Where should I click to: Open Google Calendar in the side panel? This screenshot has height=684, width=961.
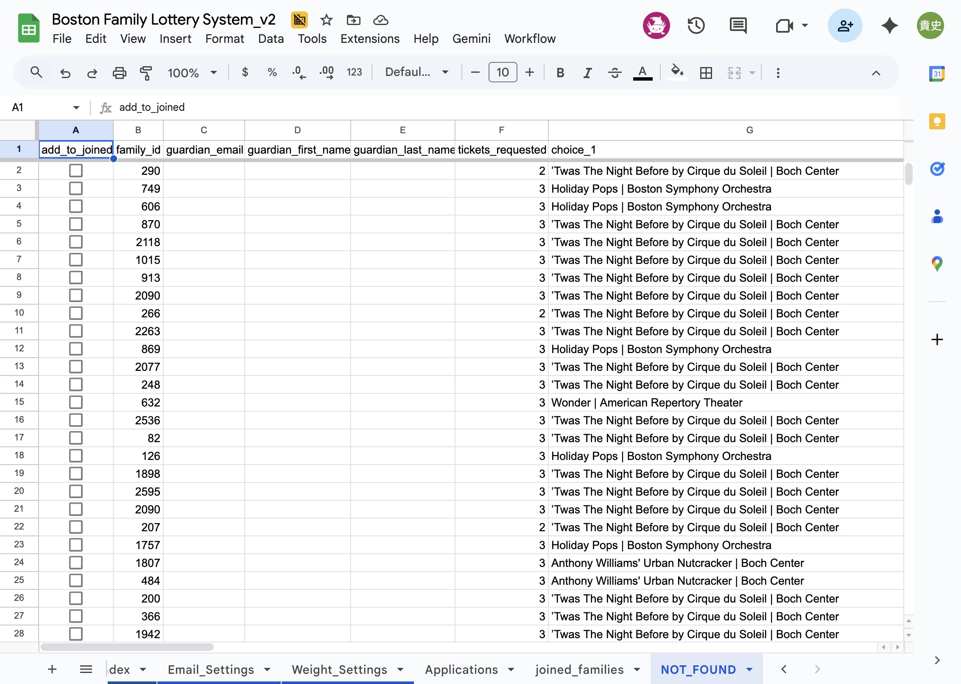[937, 74]
